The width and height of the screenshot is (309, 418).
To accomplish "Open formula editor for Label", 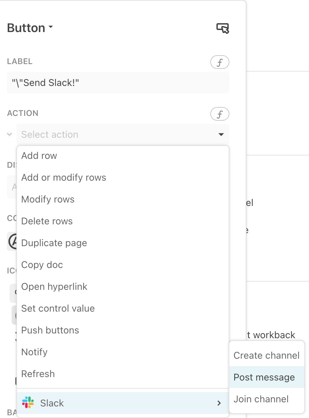I will [x=220, y=63].
